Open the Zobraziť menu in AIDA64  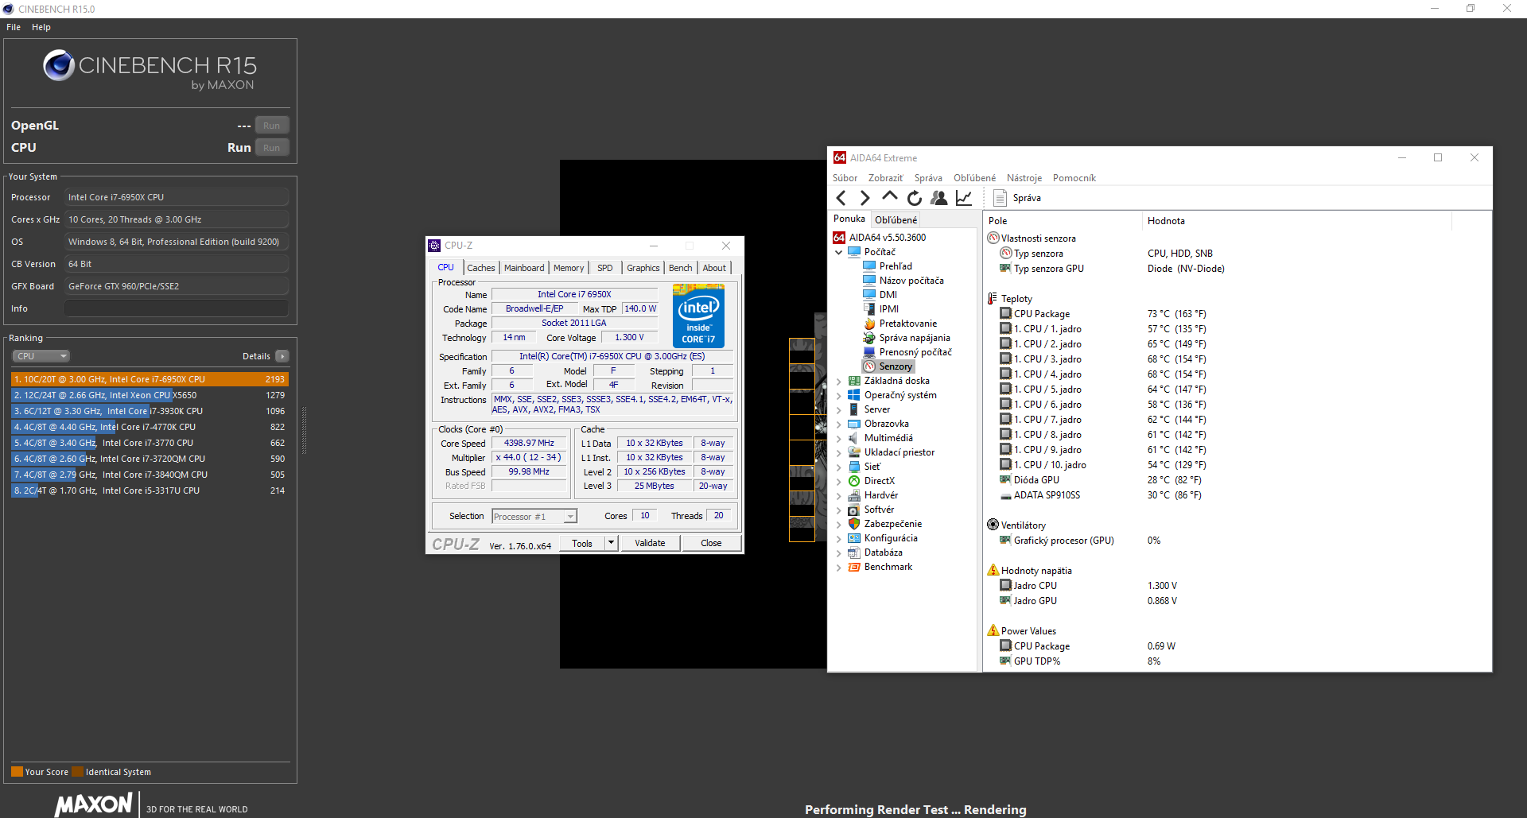pyautogui.click(x=885, y=178)
